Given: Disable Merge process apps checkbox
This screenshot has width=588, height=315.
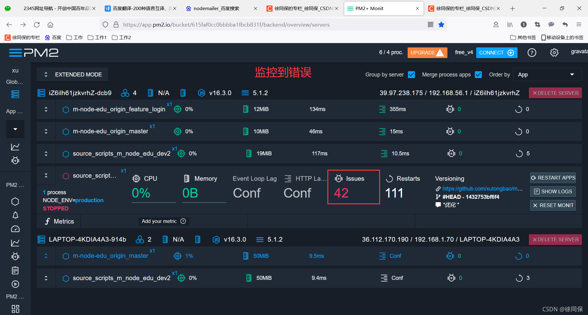Looking at the screenshot, I should point(478,74).
